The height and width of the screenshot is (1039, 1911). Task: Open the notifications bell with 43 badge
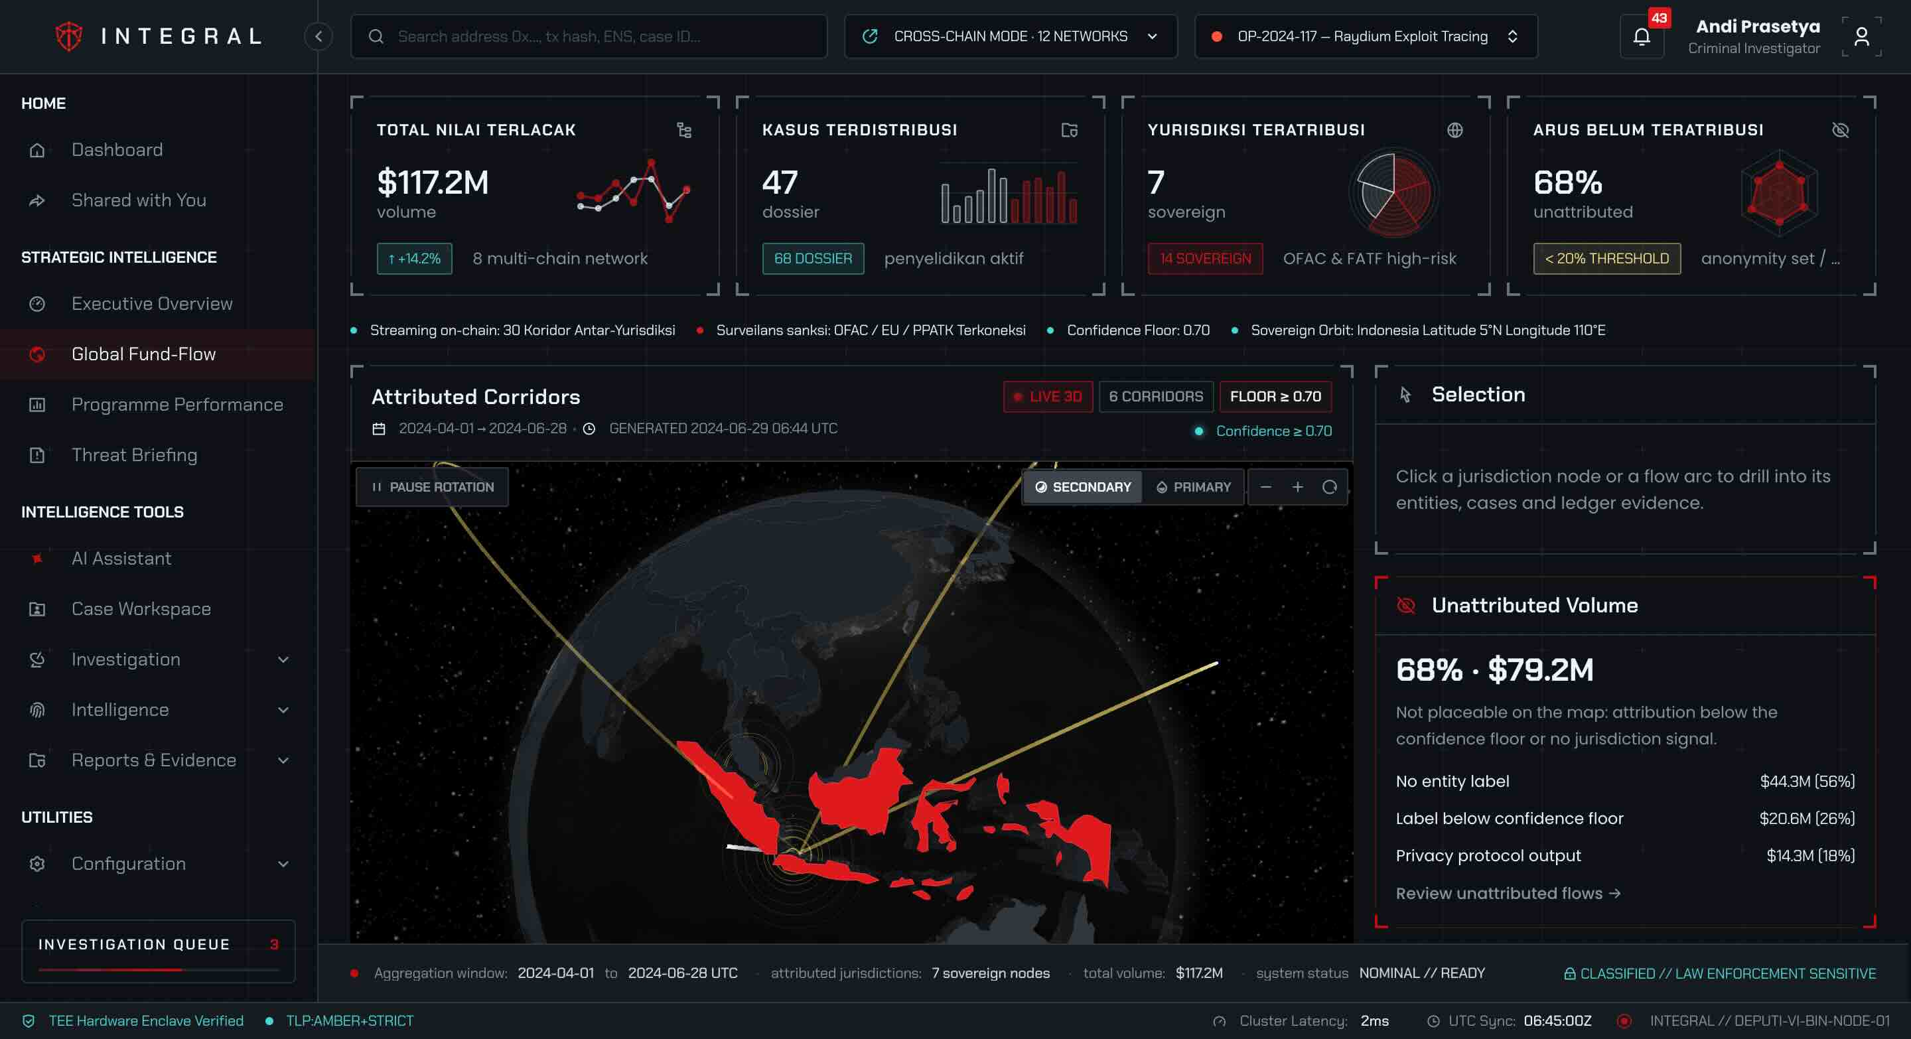point(1642,36)
